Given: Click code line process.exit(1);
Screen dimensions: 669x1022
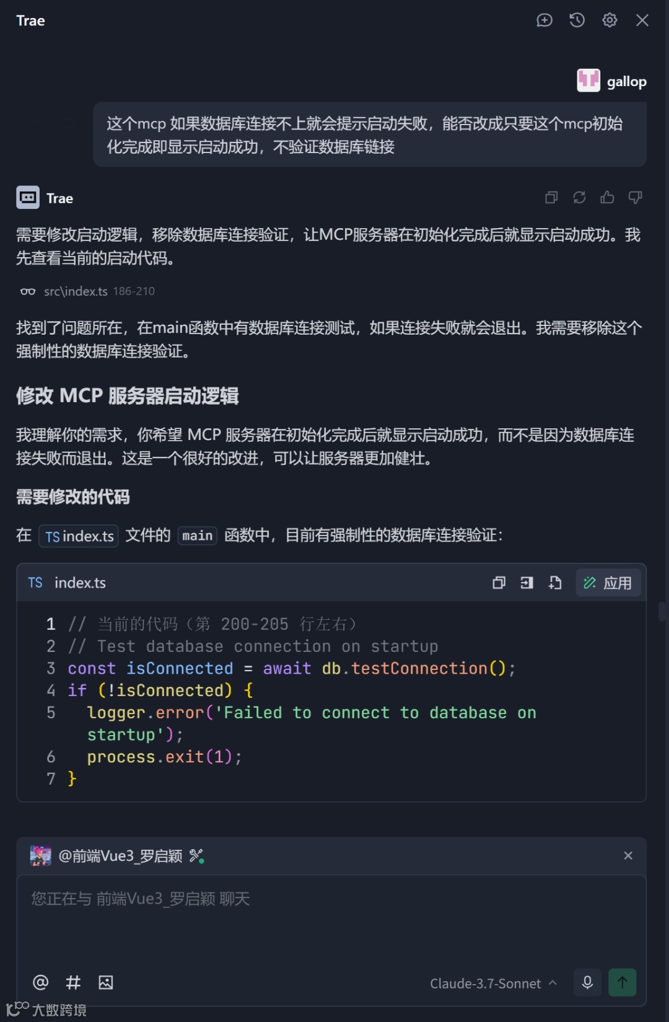Looking at the screenshot, I should 164,757.
